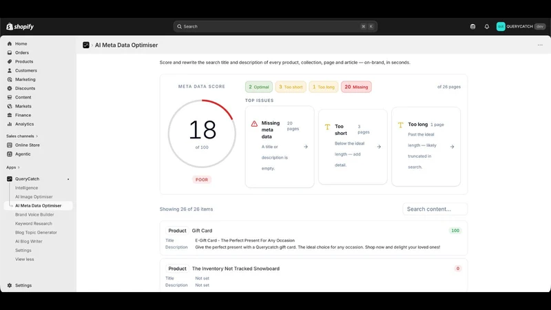Click View less in the app menu

[25, 260]
